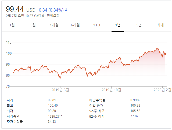Click the current price dot on chart
The height and width of the screenshot is (130, 172).
click(x=165, y=54)
